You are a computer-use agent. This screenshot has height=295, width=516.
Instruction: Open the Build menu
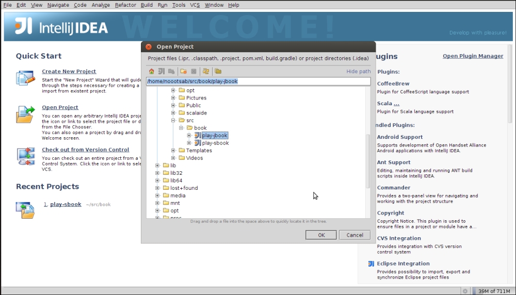(147, 5)
